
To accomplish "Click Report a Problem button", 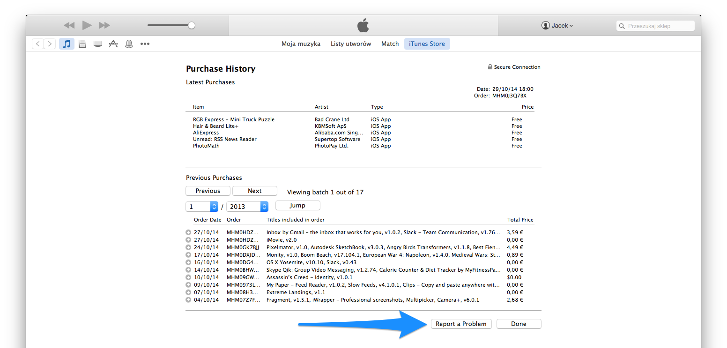I will click(461, 324).
